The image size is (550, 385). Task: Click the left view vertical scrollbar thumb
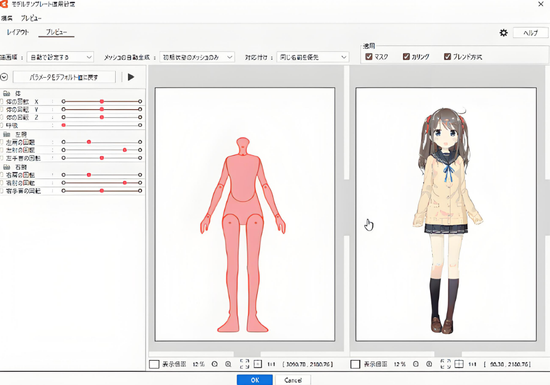coord(347,208)
